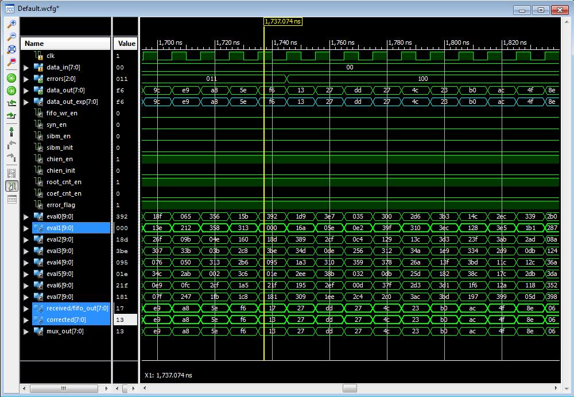The image size is (574, 397).
Task: Expand the data_out[7:0] bus
Action: 26,91
